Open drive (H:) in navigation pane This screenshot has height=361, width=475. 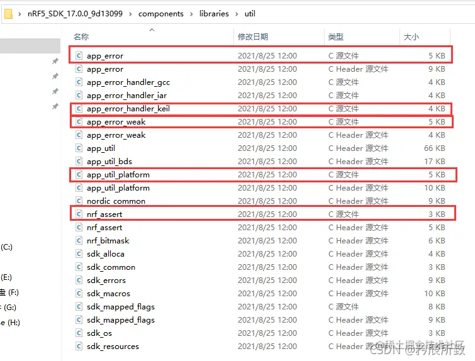pyautogui.click(x=10, y=323)
